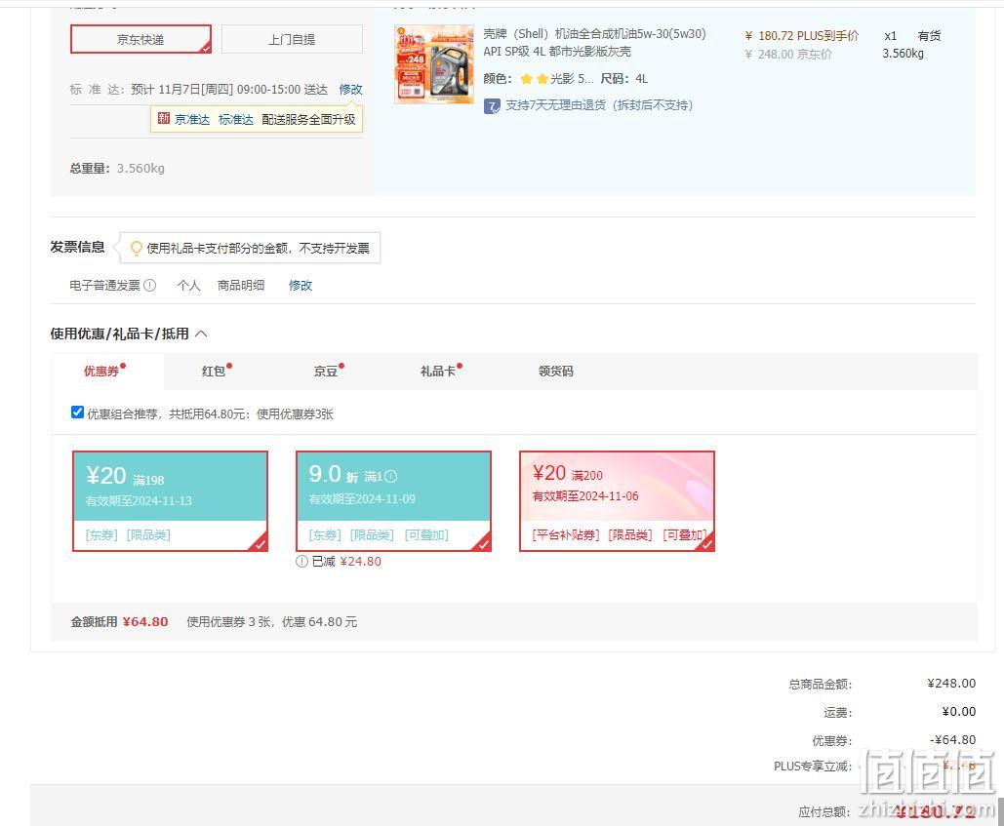Click the ¥248.00 京东价 price
This screenshot has width=1004, height=826.
click(x=788, y=55)
